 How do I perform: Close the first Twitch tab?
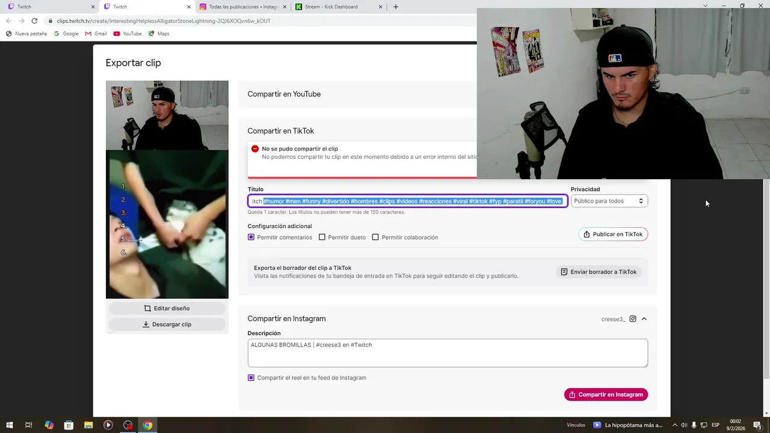(x=93, y=7)
